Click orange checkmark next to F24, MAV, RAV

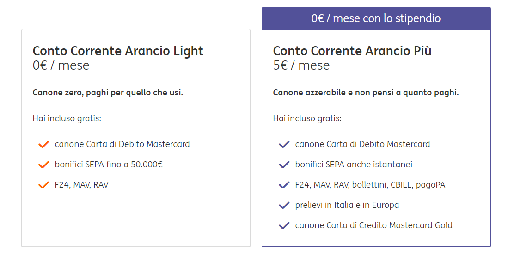pos(44,185)
